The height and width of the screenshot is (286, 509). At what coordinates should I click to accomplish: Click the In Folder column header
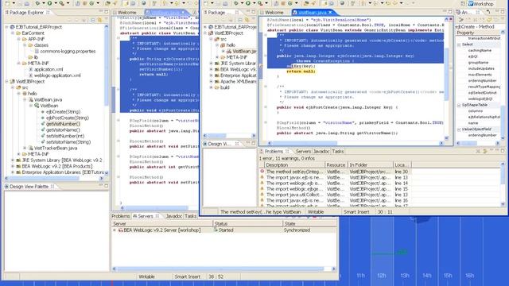tap(370, 164)
